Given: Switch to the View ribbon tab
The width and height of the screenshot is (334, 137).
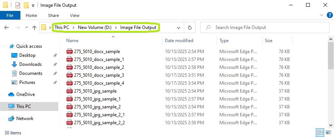Looking at the screenshot, I should point(75,15).
